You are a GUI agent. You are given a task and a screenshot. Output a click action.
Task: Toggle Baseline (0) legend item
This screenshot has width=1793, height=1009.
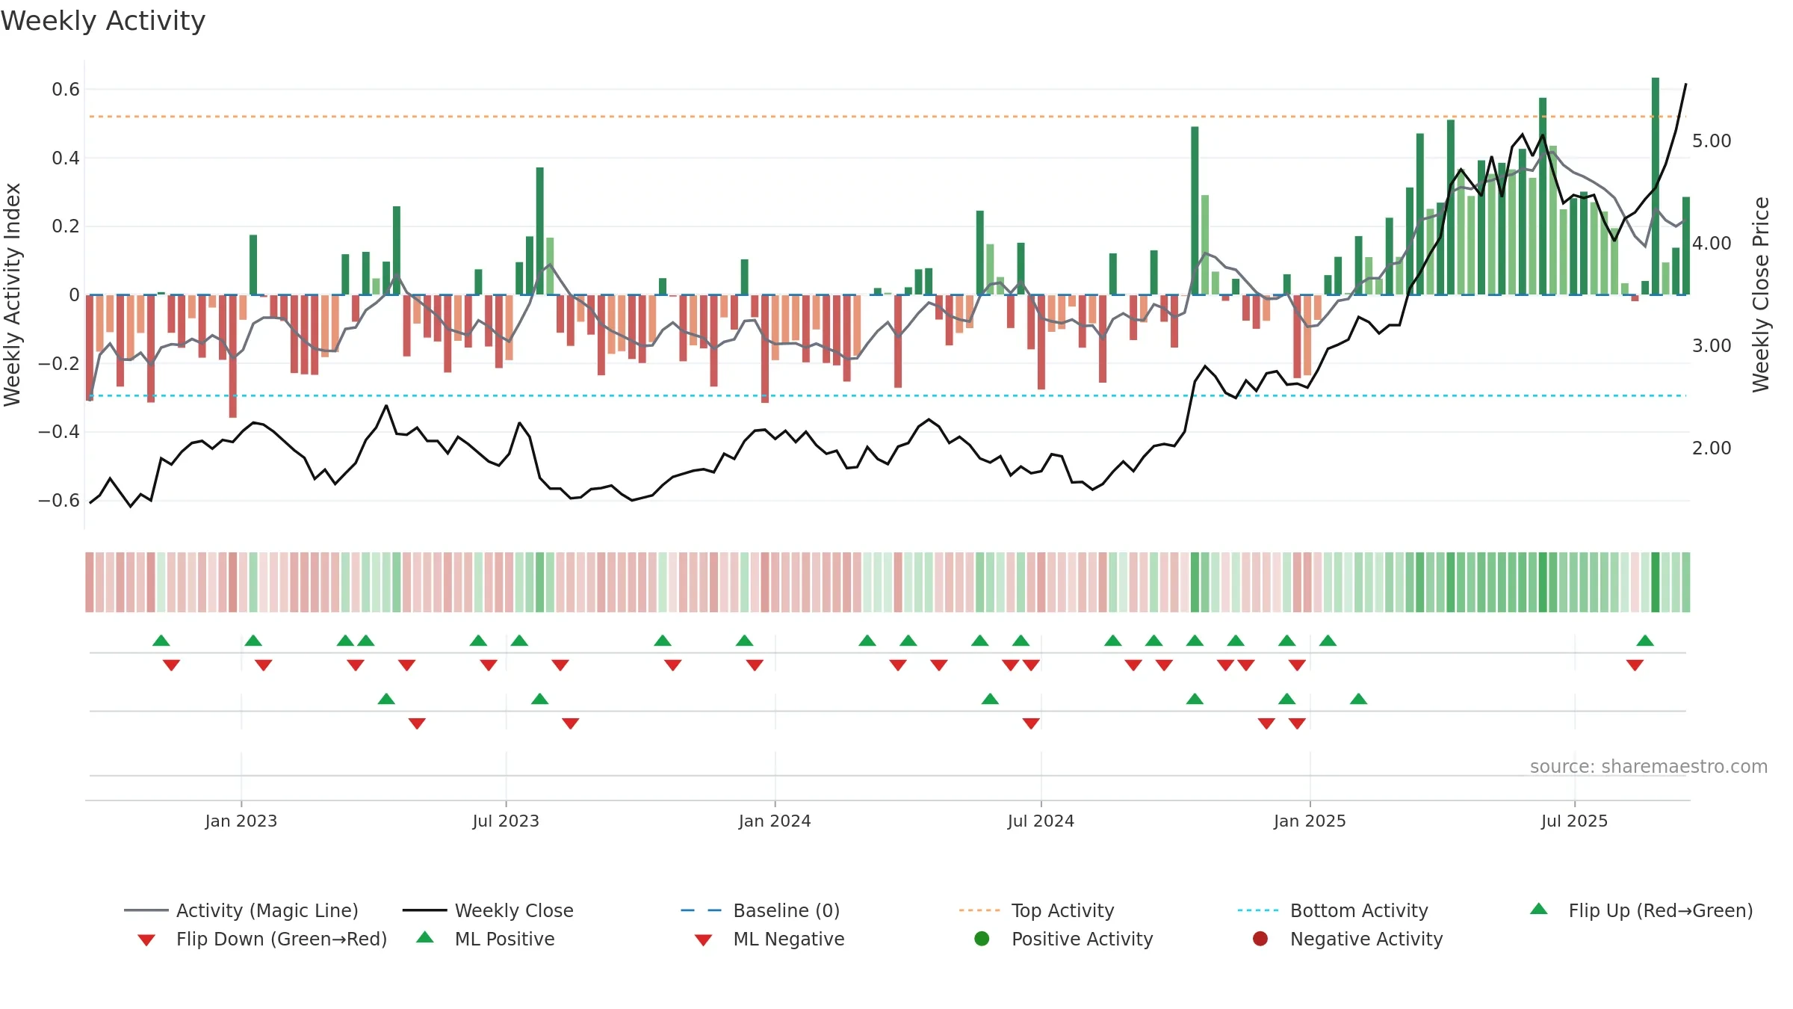coord(761,910)
